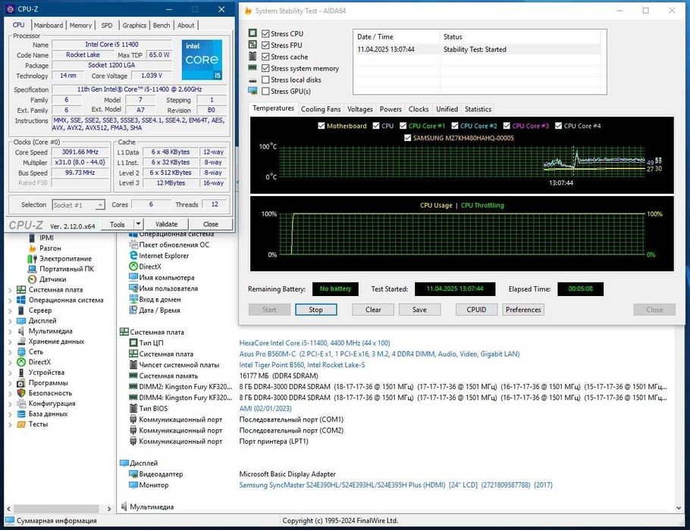690x530 pixels.
Task: Expand the Программы tree node
Action: [10, 383]
